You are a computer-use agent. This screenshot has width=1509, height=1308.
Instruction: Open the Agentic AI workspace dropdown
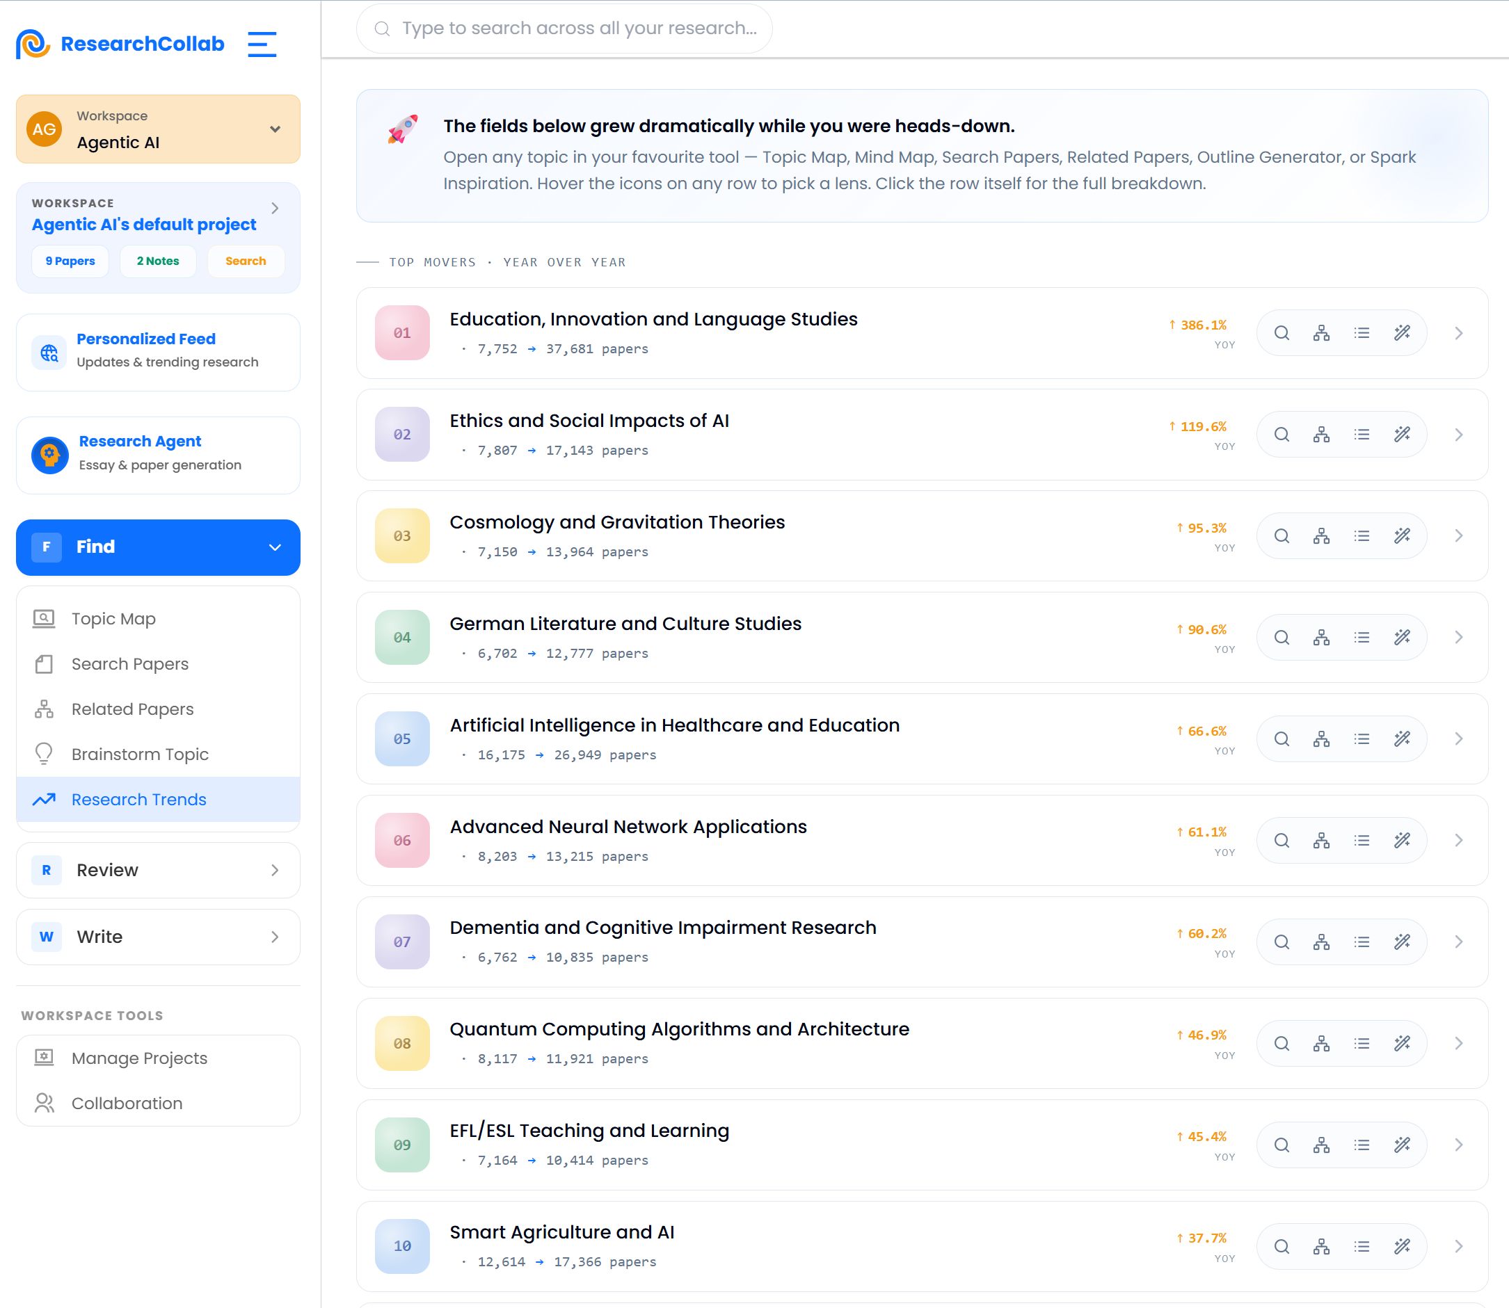coord(158,129)
